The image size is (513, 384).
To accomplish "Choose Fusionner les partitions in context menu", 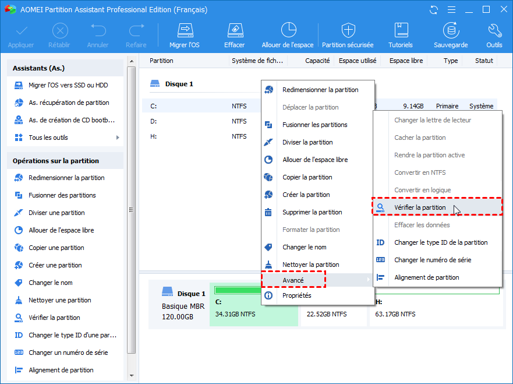I will pyautogui.click(x=317, y=125).
